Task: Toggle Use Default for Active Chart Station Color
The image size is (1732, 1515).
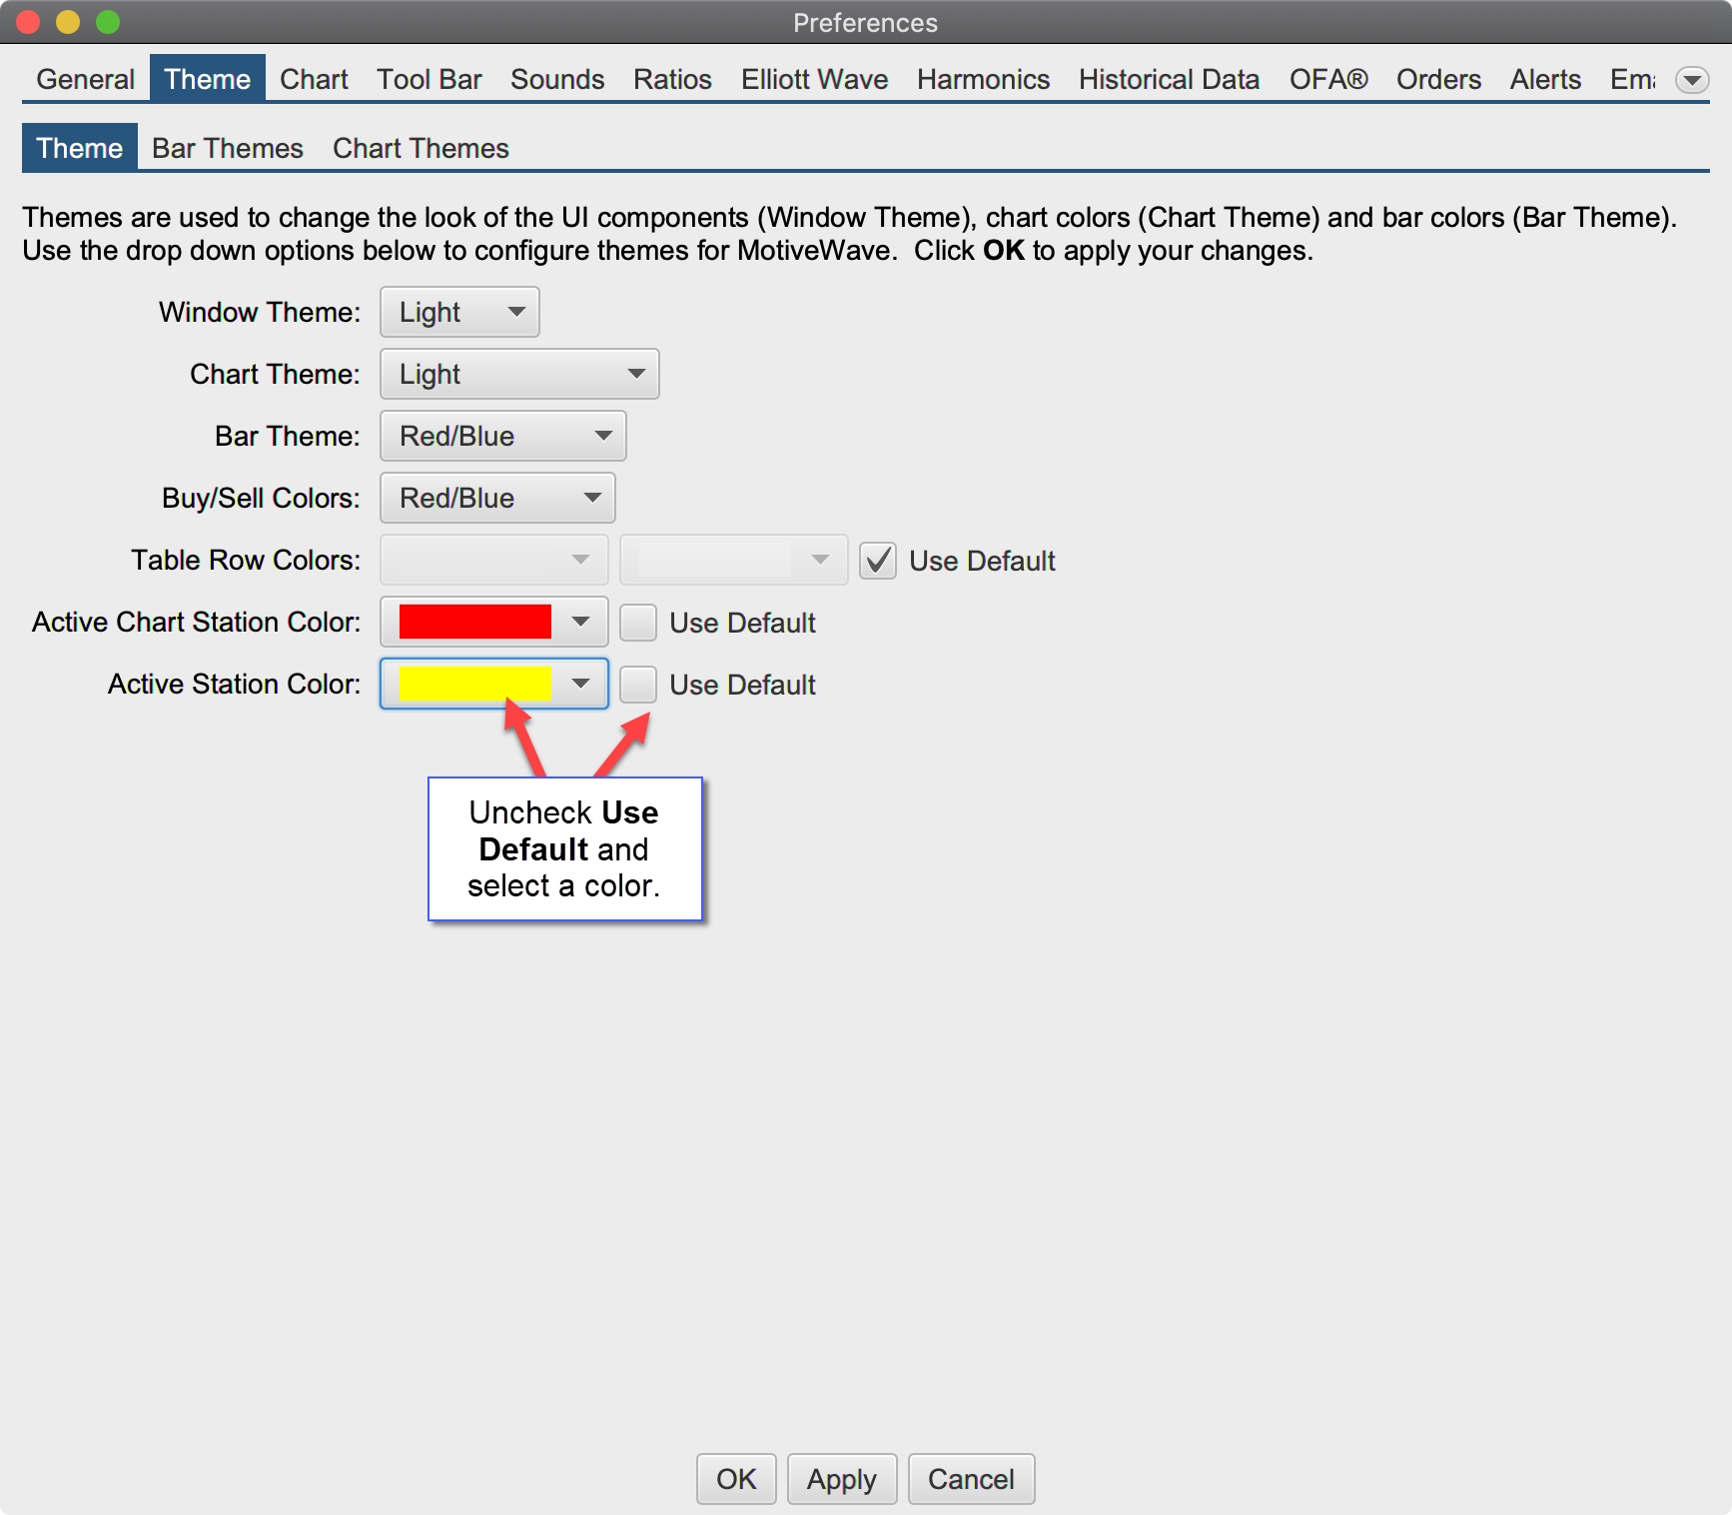Action: coord(638,623)
